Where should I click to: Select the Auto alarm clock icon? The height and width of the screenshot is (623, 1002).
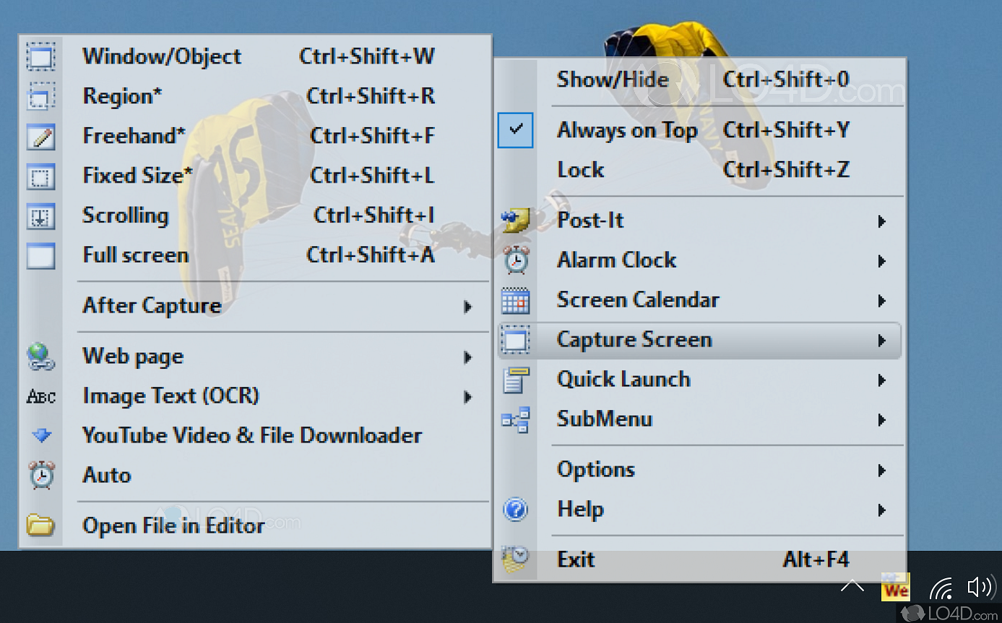[x=41, y=475]
